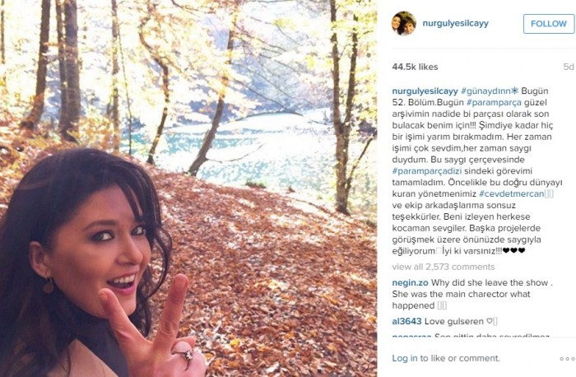Screen dimensions: 576x377
Task: View the 44.5k likes count
Action: (x=415, y=67)
